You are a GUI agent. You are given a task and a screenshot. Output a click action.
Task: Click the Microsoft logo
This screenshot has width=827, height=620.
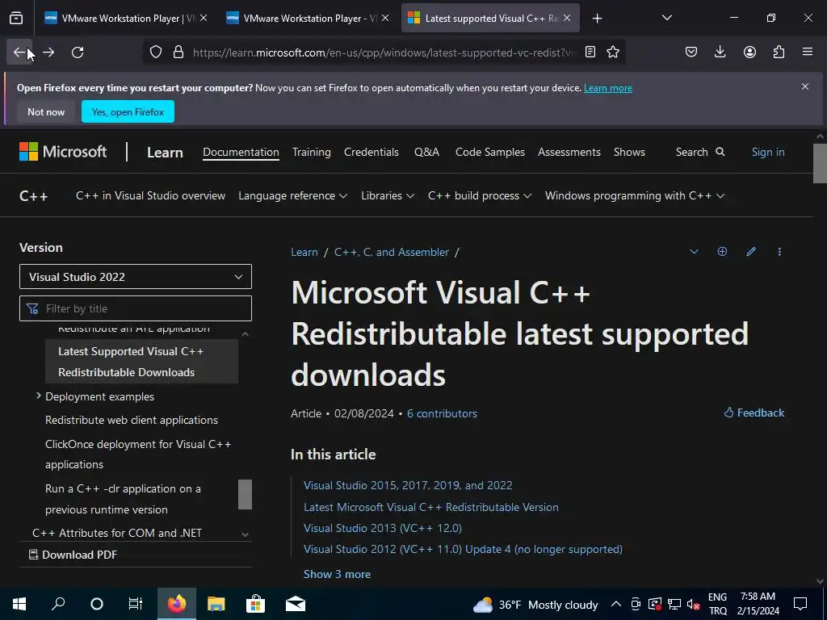pyautogui.click(x=63, y=152)
